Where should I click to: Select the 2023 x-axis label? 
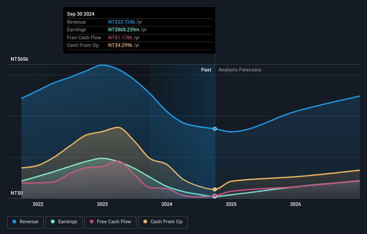[102, 205]
